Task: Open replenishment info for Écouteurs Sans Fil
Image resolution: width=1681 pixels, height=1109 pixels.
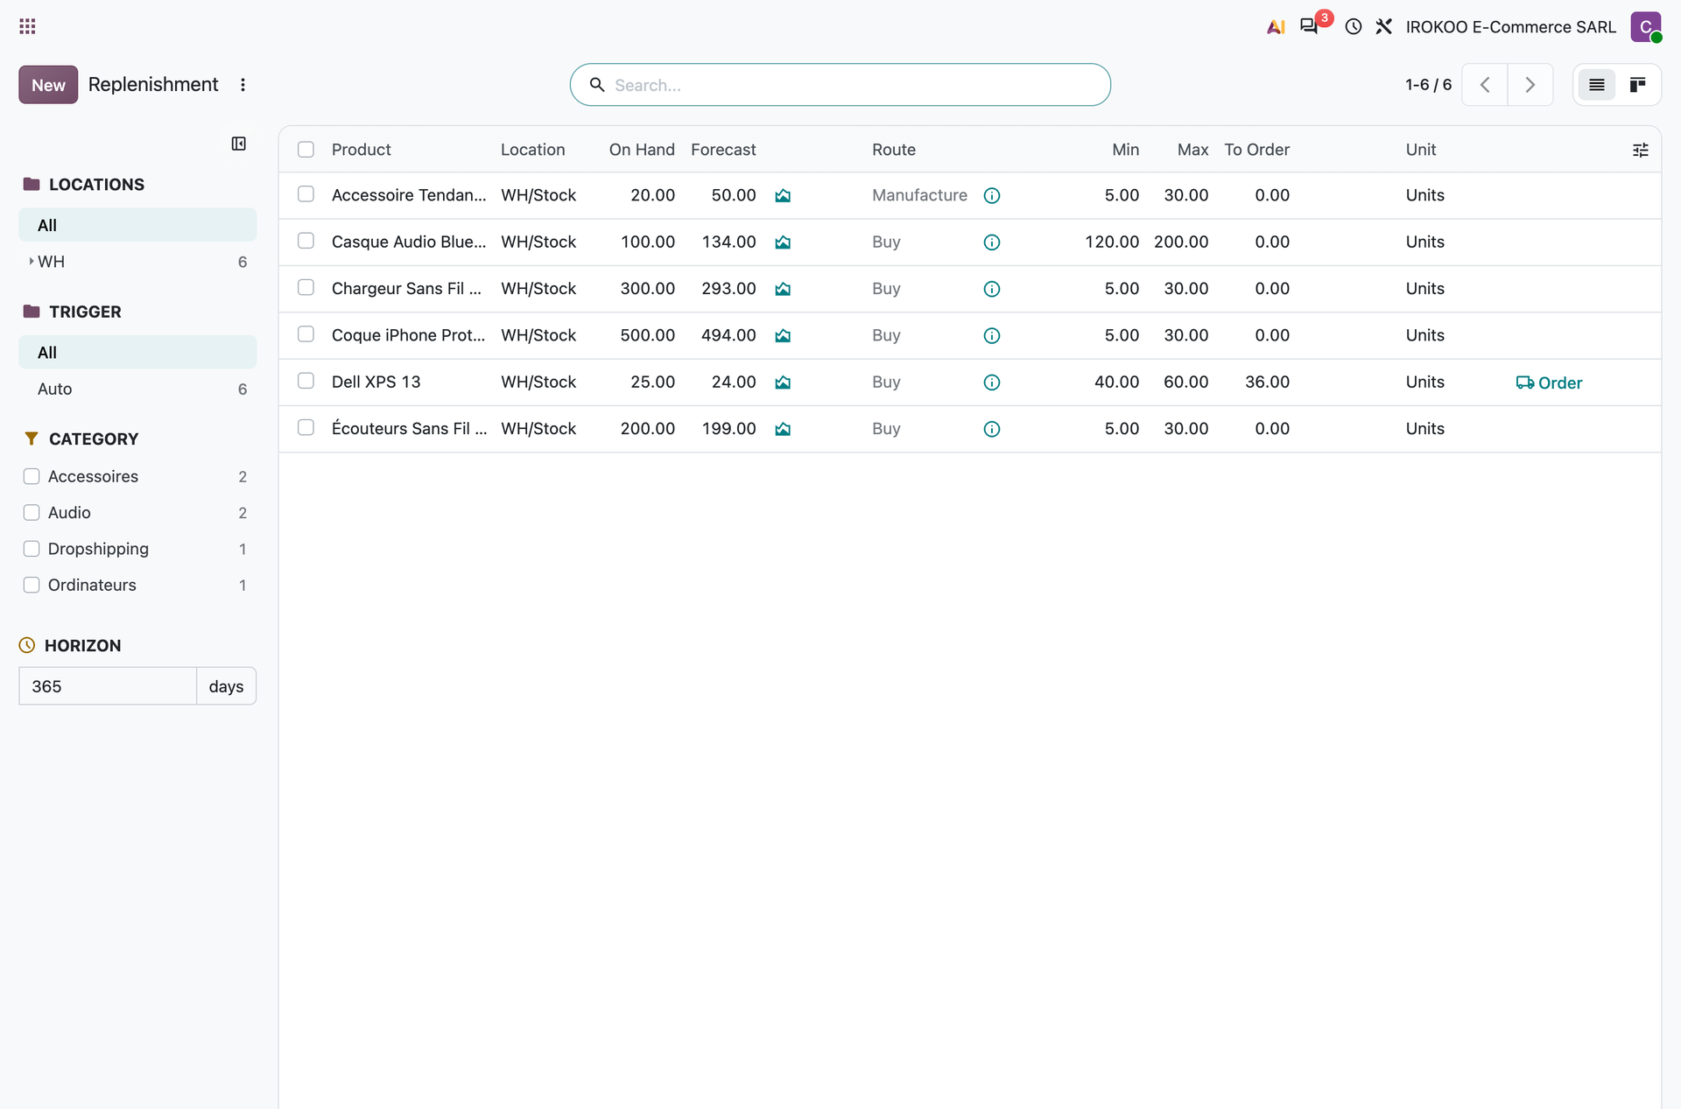Action: [992, 429]
